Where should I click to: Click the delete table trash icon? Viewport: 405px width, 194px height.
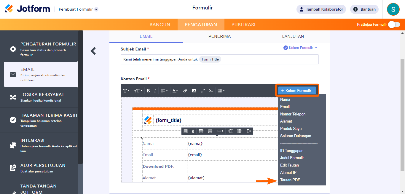tap(193, 131)
